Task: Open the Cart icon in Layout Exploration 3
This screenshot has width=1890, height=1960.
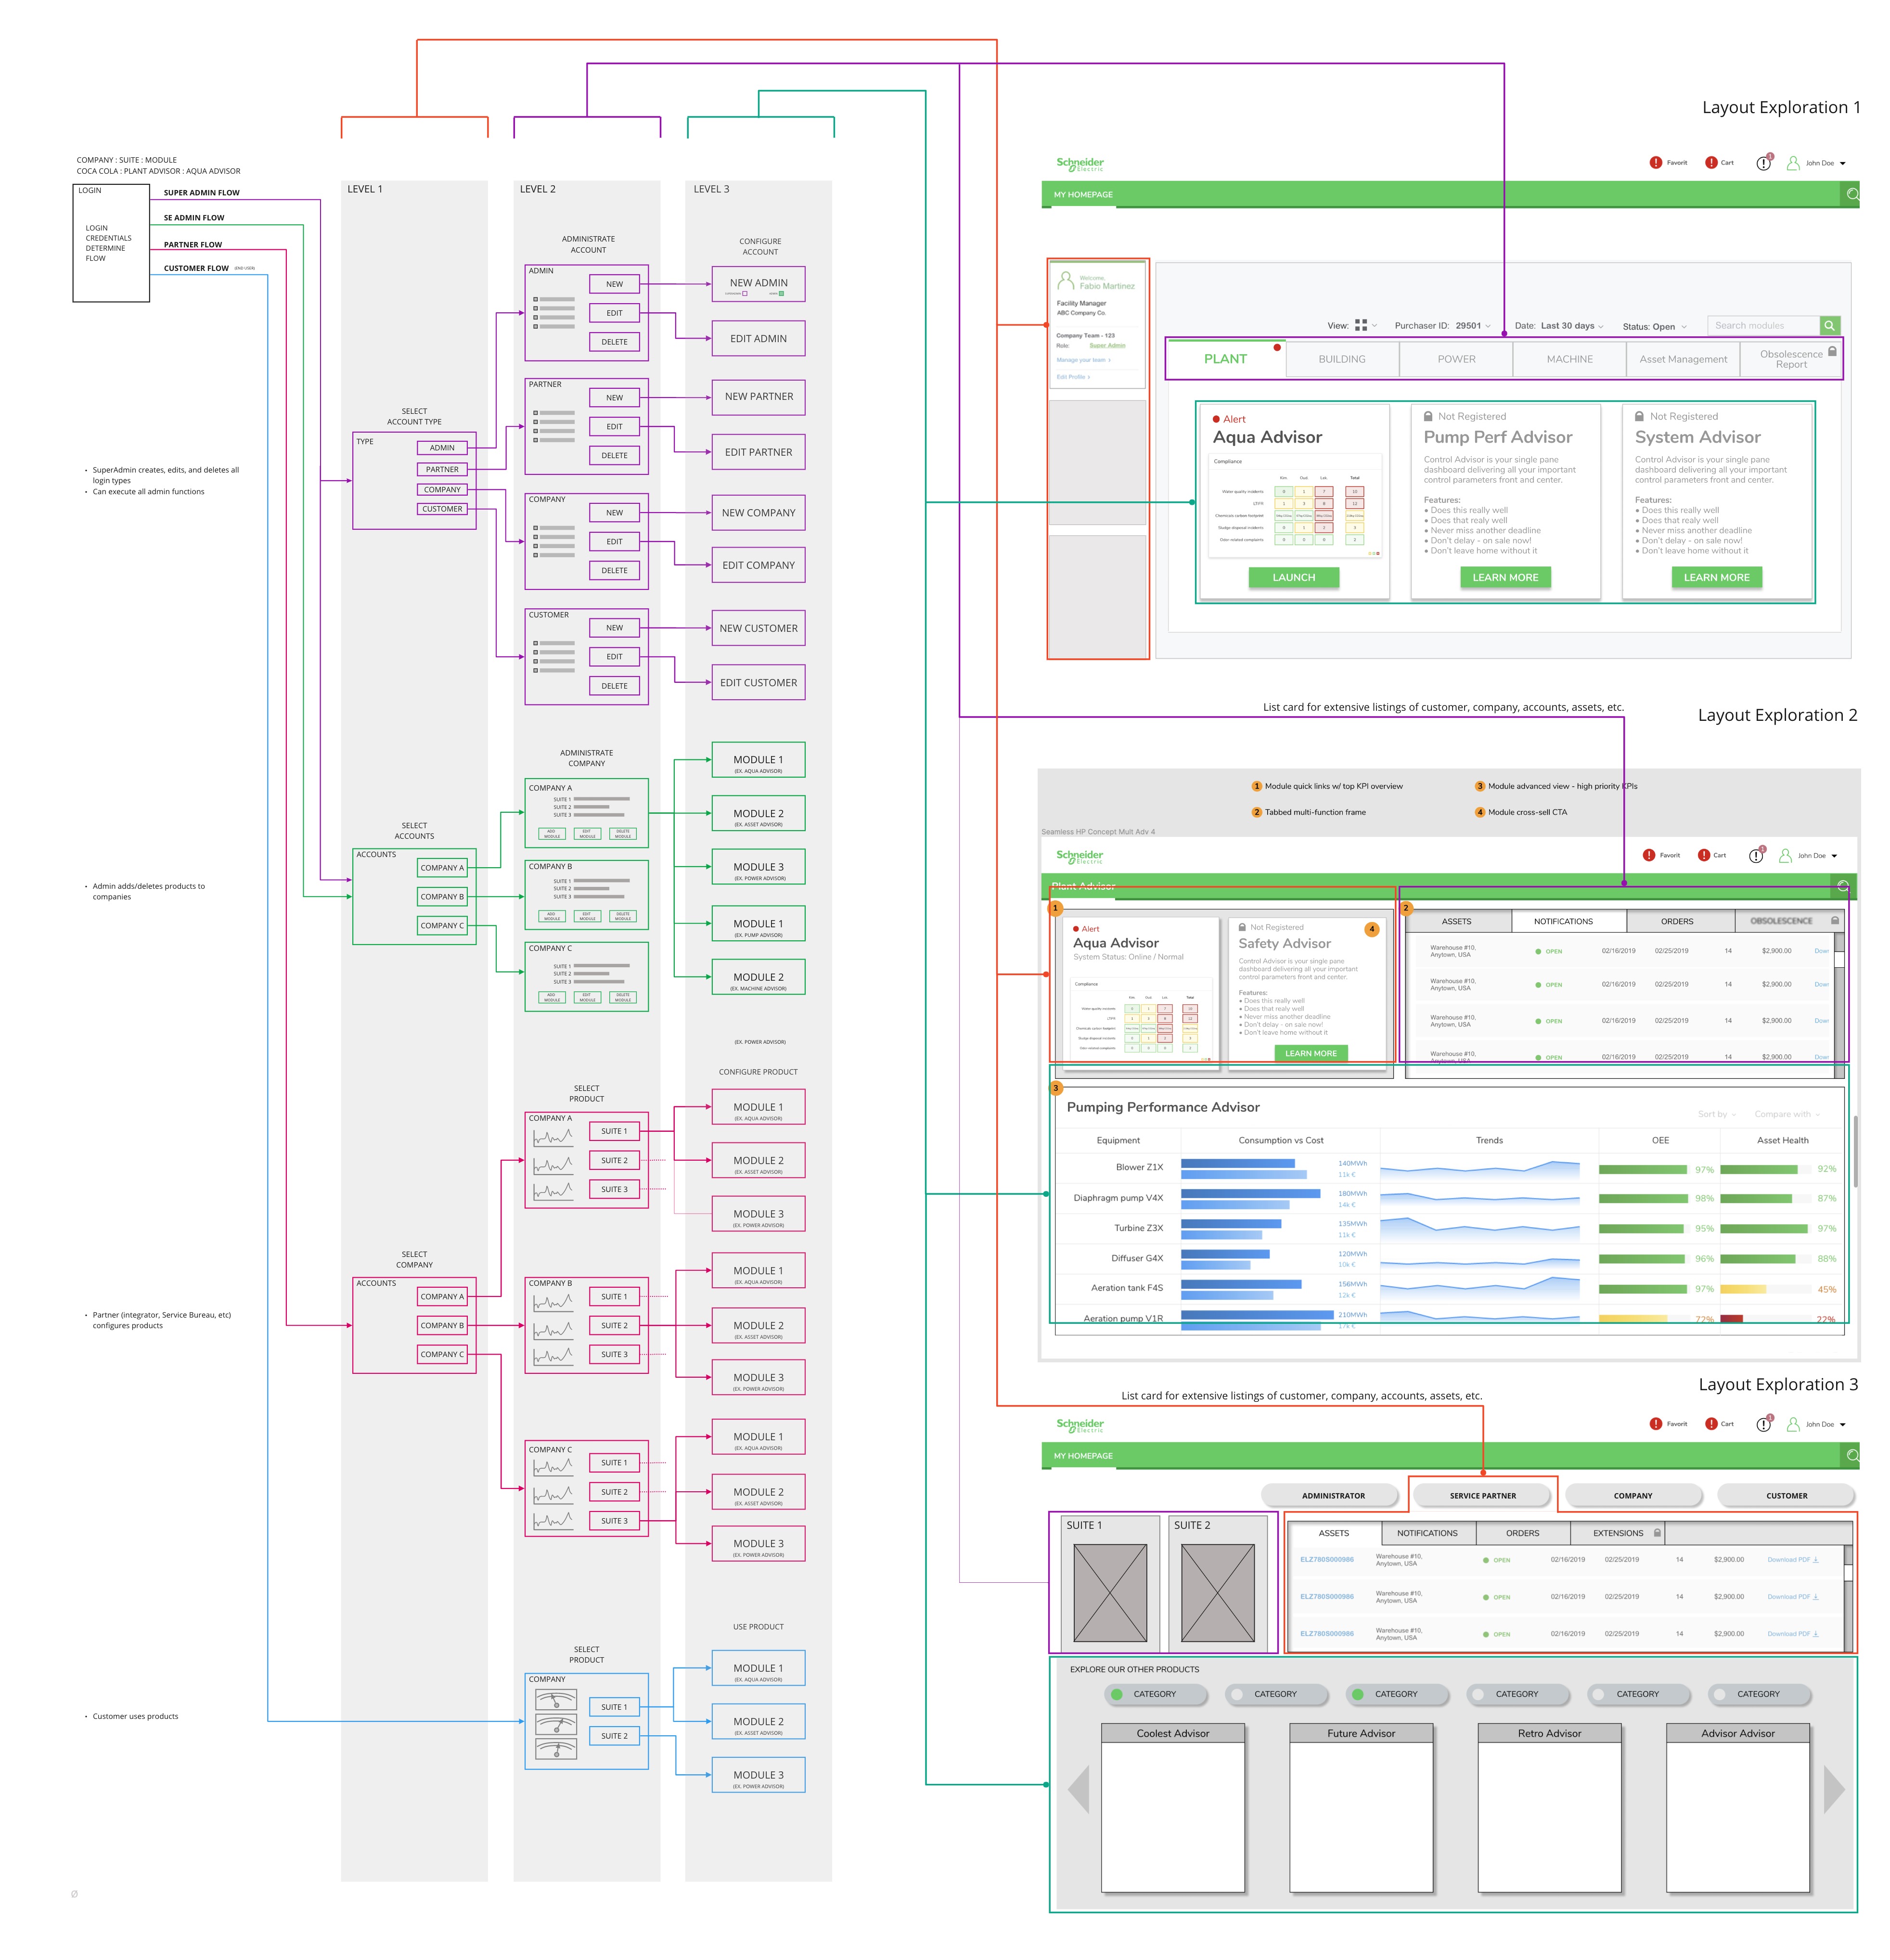Action: tap(1711, 1424)
